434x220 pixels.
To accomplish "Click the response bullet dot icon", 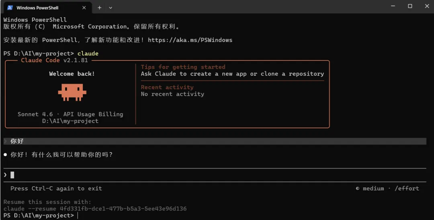I will tap(5, 155).
